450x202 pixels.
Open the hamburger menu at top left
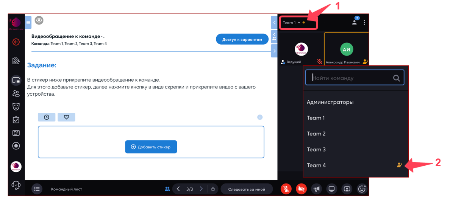pyautogui.click(x=28, y=23)
